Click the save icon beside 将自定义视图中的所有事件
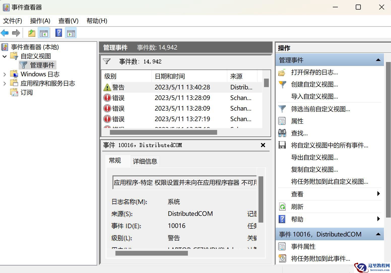 pyautogui.click(x=282, y=145)
